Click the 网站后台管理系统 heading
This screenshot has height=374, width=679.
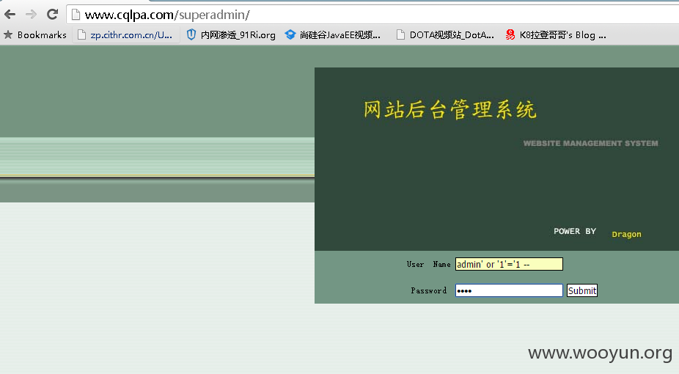pyautogui.click(x=450, y=109)
